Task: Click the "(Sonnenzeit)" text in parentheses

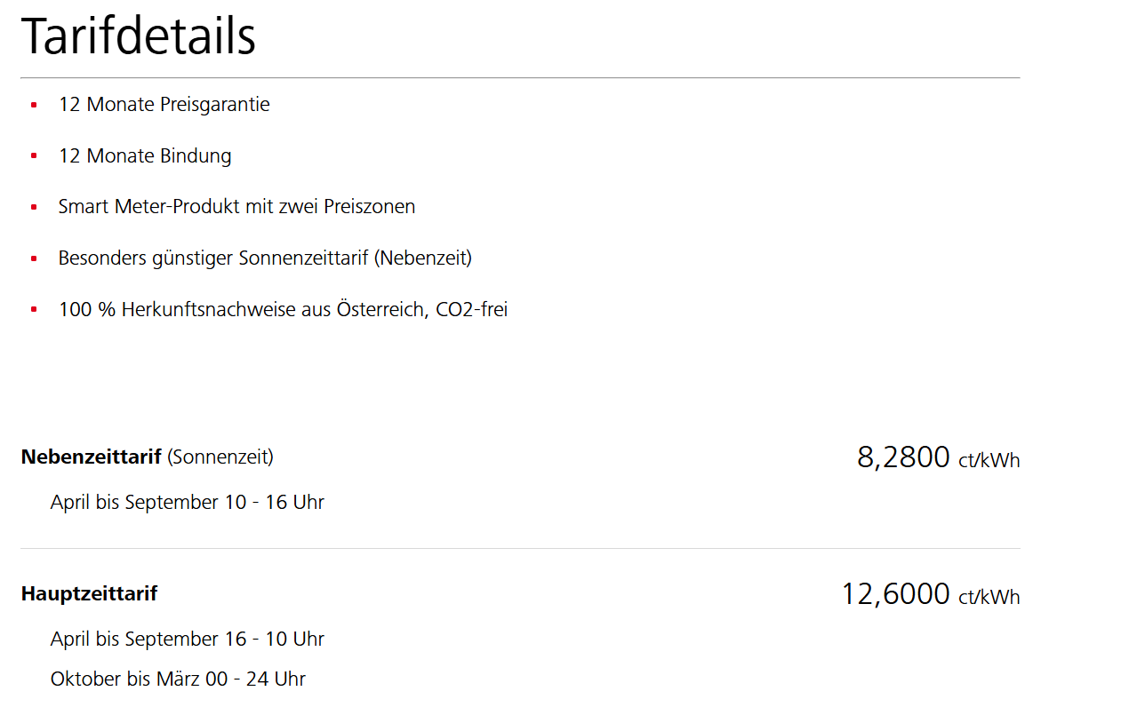Action: [x=220, y=457]
